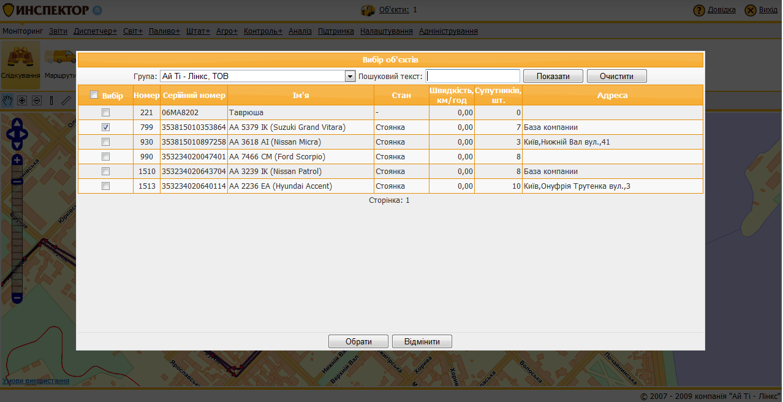The width and height of the screenshot is (783, 402).
Task: Click the map zoom minus button
Action: click(x=17, y=298)
